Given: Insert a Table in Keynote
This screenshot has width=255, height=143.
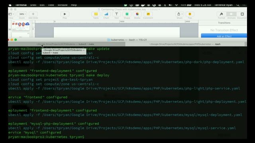Looking at the screenshot, I should click(x=96, y=14).
